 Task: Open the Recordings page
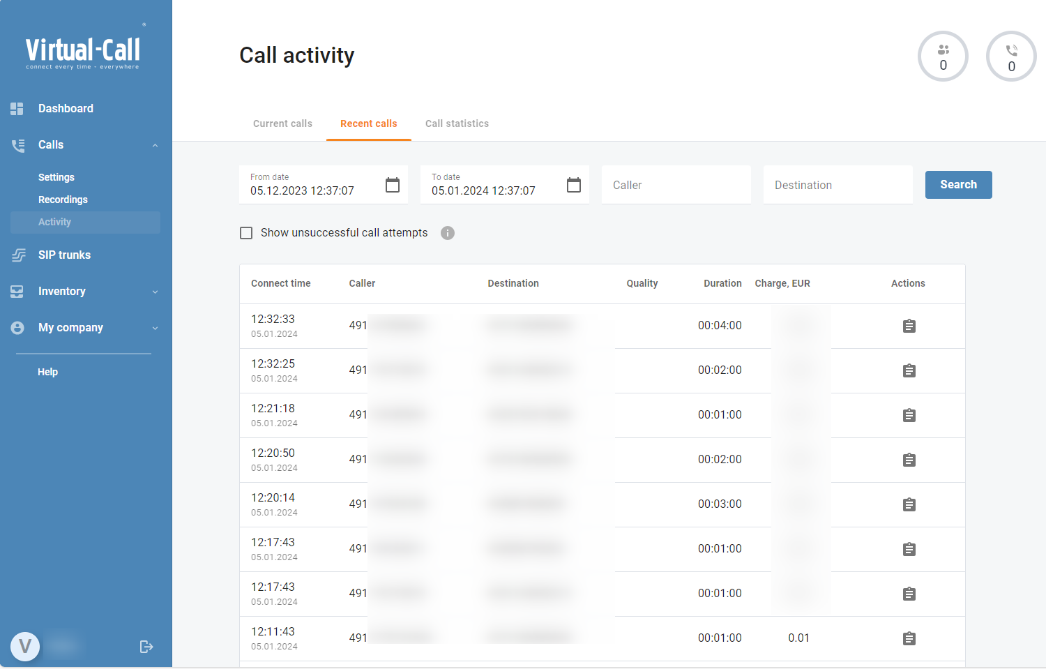[x=63, y=199]
